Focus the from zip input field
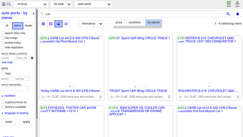 pyautogui.click(x=23, y=58)
